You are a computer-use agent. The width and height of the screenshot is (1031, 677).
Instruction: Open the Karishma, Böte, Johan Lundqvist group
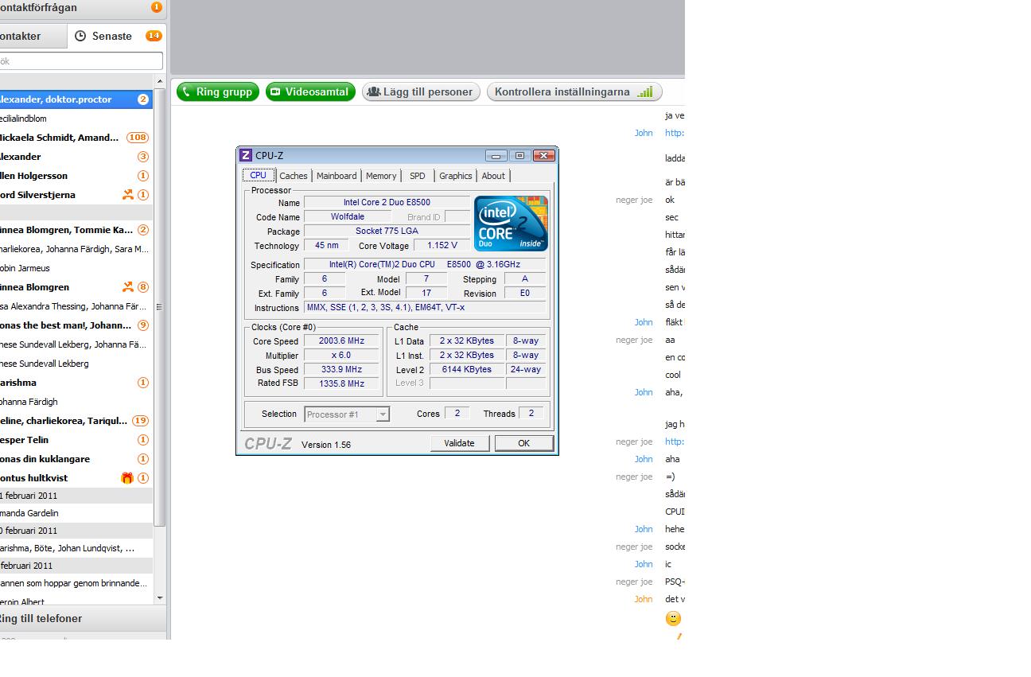pyautogui.click(x=76, y=548)
